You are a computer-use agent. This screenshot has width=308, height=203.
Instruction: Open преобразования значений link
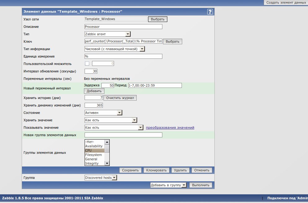(x=170, y=127)
